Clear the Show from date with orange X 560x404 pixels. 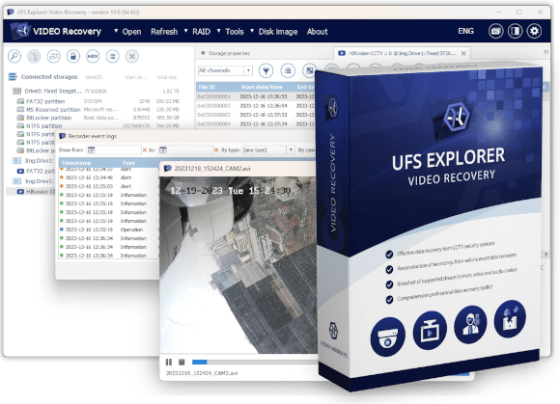145,149
